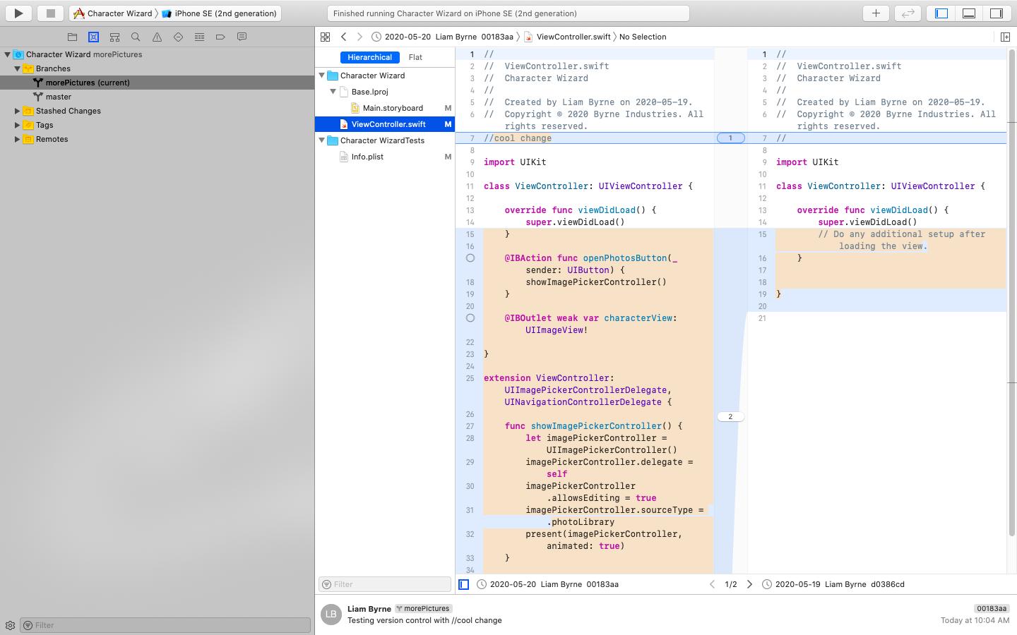Open left revision picker 00183aa at bottom

[x=548, y=584]
